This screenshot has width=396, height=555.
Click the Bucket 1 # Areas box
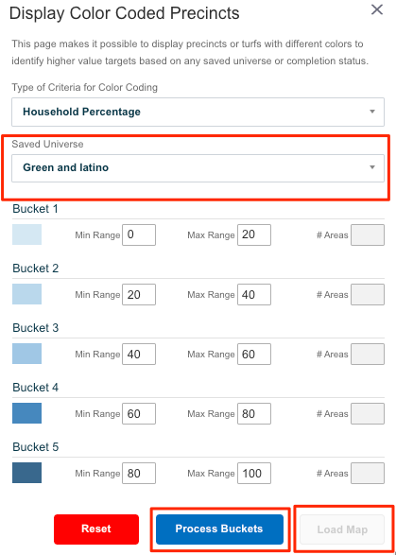368,234
